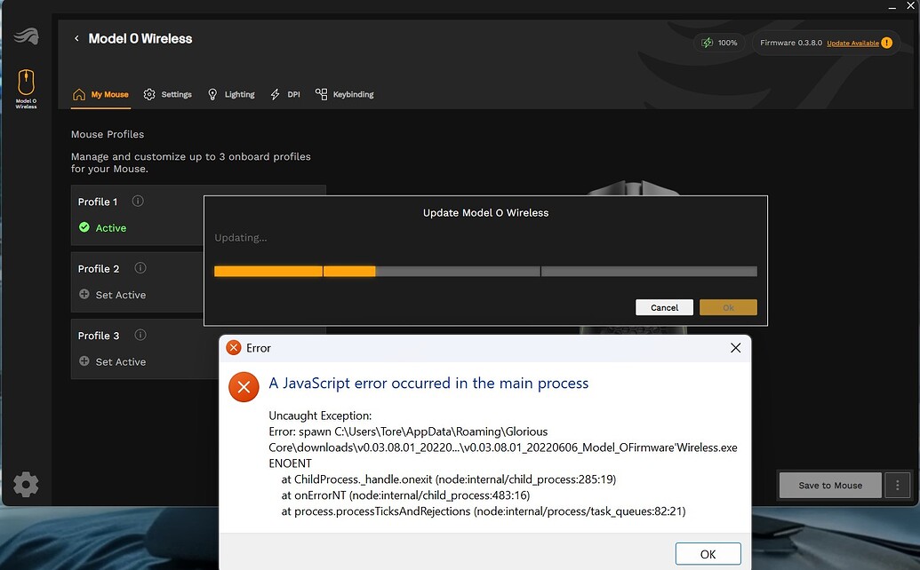Click the Glorious logo in sidebar

click(26, 36)
